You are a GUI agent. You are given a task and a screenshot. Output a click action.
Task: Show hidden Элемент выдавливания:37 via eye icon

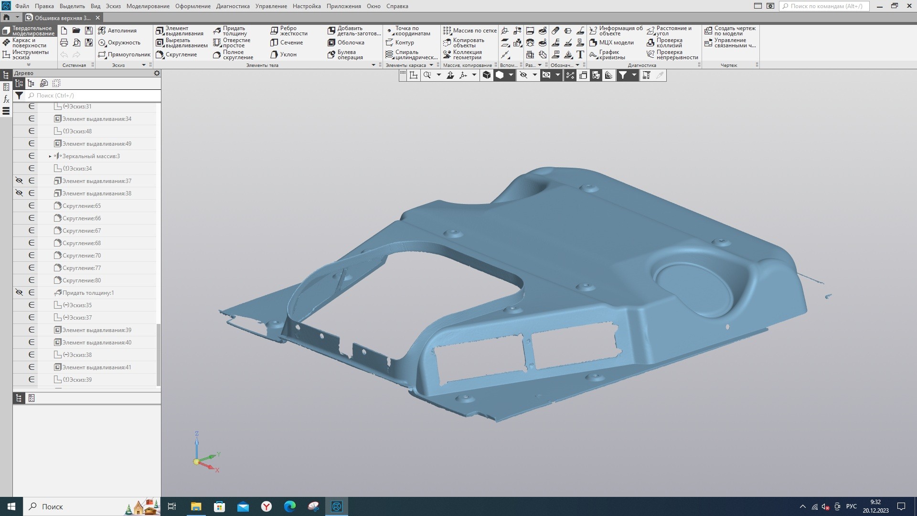pos(19,181)
